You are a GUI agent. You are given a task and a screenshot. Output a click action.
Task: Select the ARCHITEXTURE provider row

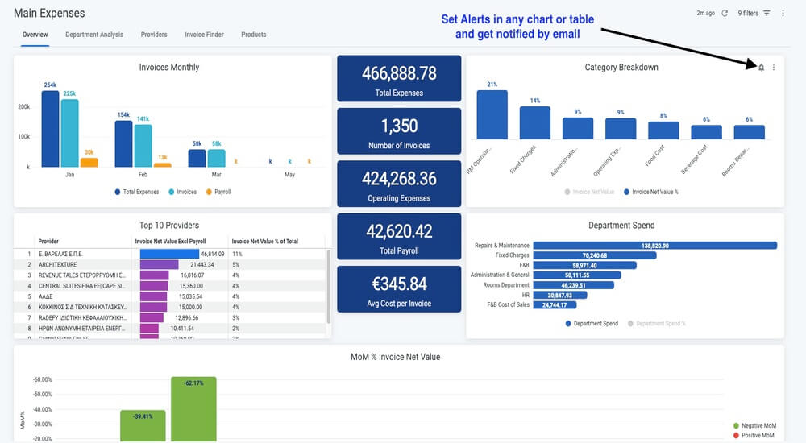pyautogui.click(x=81, y=264)
